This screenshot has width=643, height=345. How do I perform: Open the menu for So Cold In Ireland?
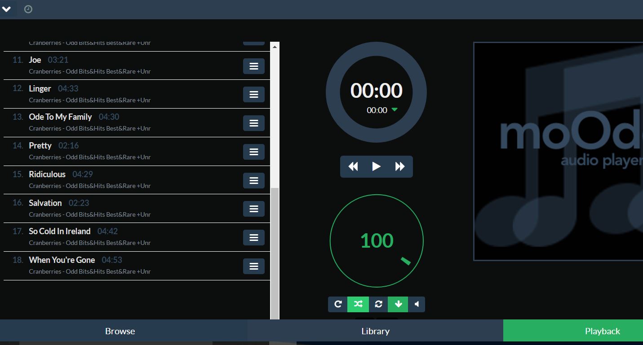(x=254, y=237)
